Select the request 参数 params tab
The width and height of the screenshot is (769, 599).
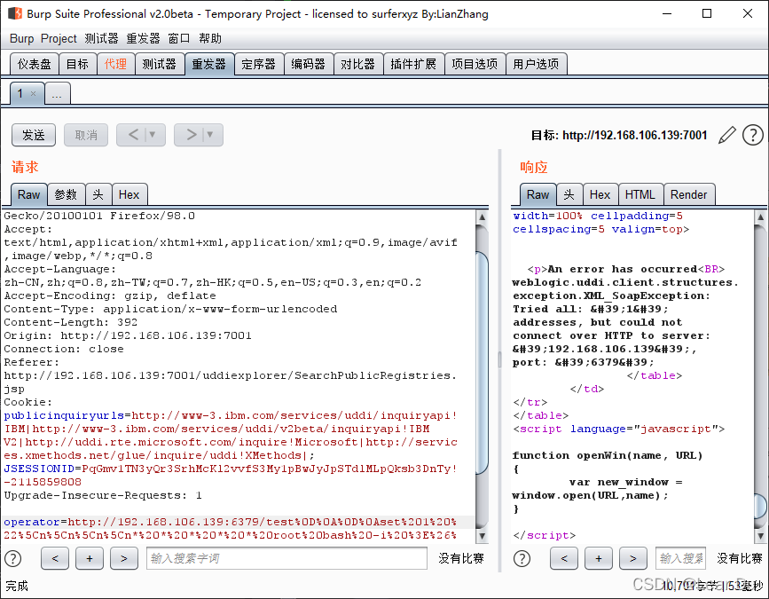(66, 194)
